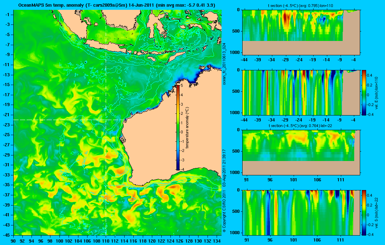
Task: Click the 't section' title ending in lat=-22
Action: pyautogui.click(x=301, y=126)
